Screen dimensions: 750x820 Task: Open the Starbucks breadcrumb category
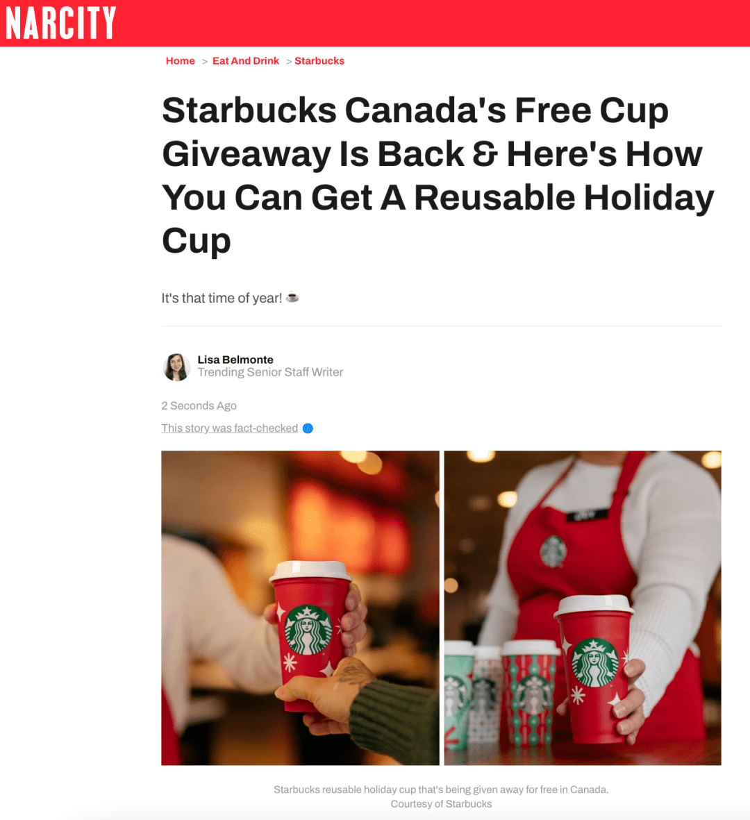click(319, 60)
